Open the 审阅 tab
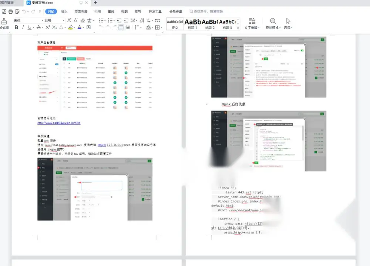This screenshot has height=266, width=370. tap(111, 11)
